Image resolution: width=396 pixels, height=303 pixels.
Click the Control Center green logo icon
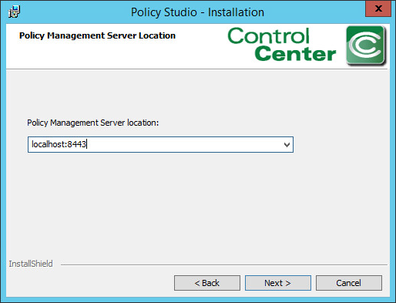[366, 45]
